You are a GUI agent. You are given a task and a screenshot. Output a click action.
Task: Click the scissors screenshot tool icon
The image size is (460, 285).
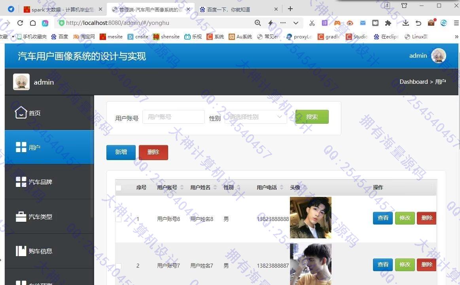tap(312, 23)
